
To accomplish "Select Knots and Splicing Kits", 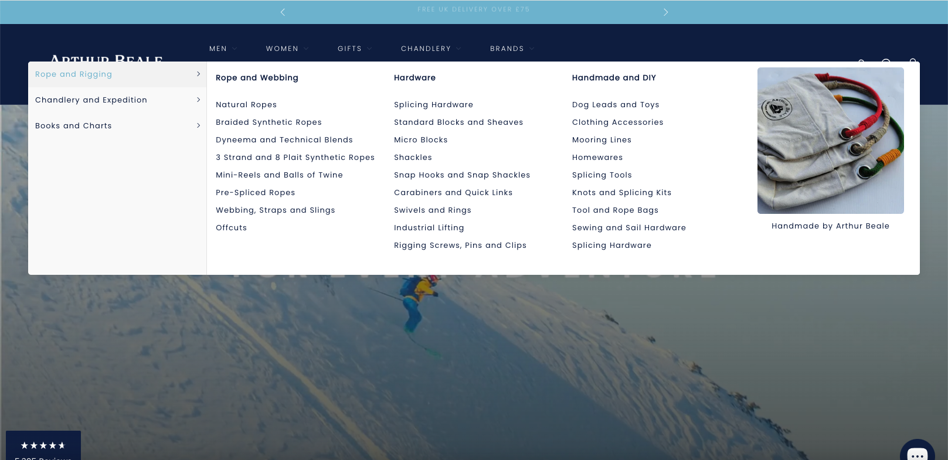I will [x=622, y=193].
